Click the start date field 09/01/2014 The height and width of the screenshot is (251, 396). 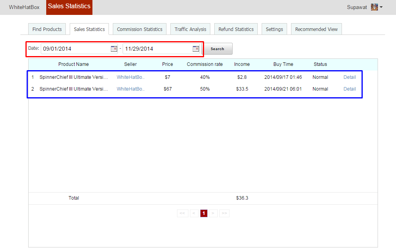point(74,49)
